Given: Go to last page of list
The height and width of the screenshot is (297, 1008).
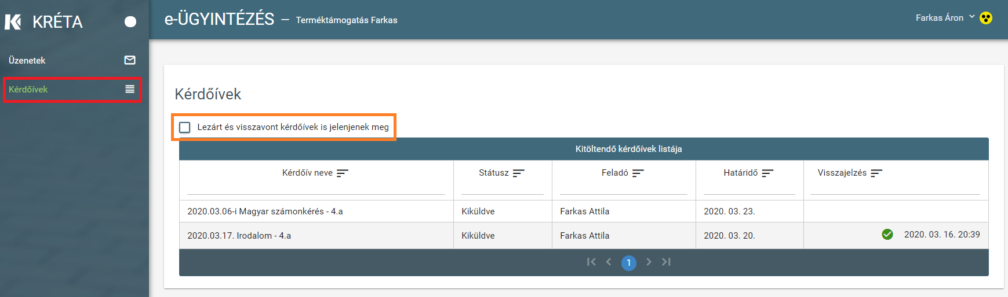Looking at the screenshot, I should point(666,262).
